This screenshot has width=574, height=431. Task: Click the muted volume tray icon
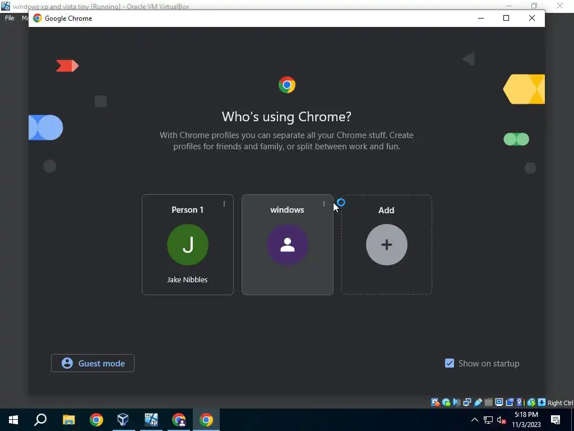pos(502,420)
